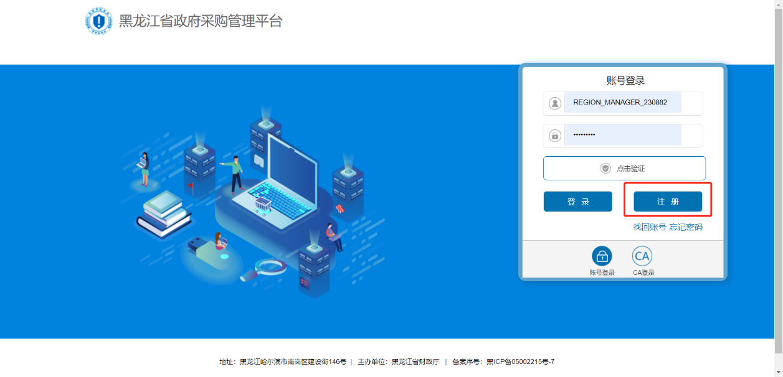Viewport: 783px width, 377px height.
Task: Click the 登录 button to sign in
Action: (578, 202)
